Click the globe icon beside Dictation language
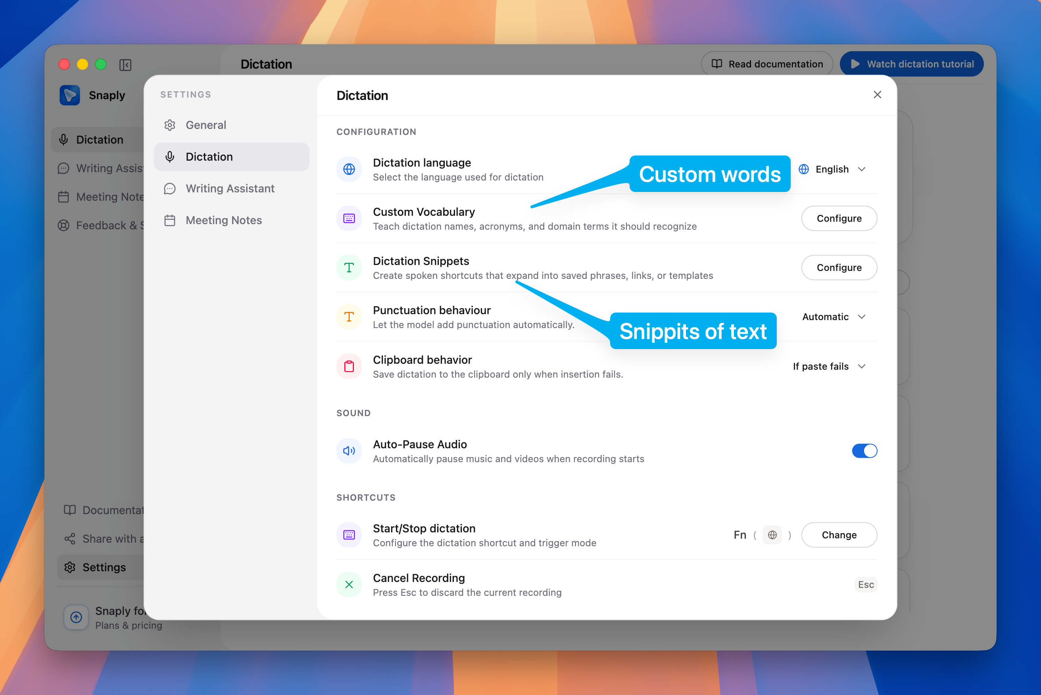Image resolution: width=1041 pixels, height=695 pixels. click(349, 169)
